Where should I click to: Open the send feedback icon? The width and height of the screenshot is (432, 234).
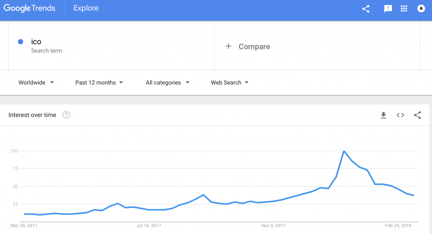(388, 9)
